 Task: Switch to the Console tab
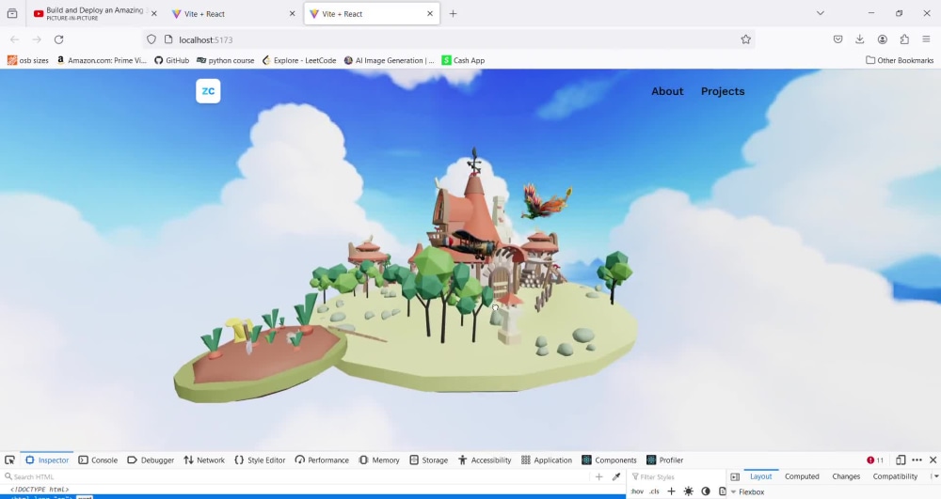tap(98, 460)
